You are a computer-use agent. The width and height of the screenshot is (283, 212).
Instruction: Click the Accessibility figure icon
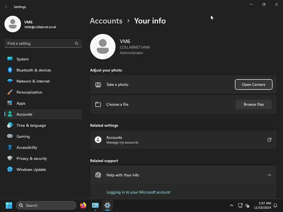coord(10,147)
